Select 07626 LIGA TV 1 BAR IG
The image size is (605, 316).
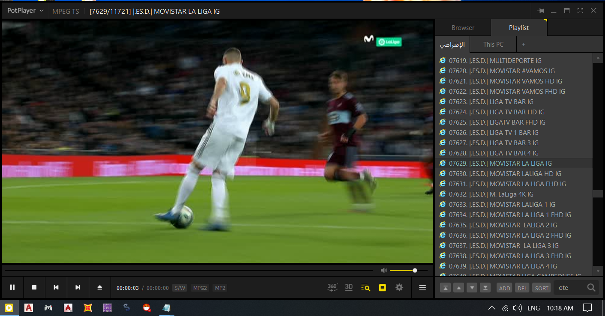(514, 133)
